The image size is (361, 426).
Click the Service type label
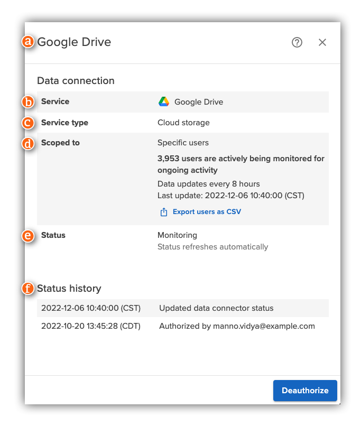[64, 123]
